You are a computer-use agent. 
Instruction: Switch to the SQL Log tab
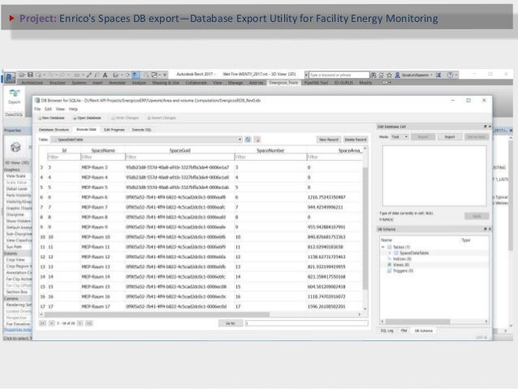(x=386, y=331)
